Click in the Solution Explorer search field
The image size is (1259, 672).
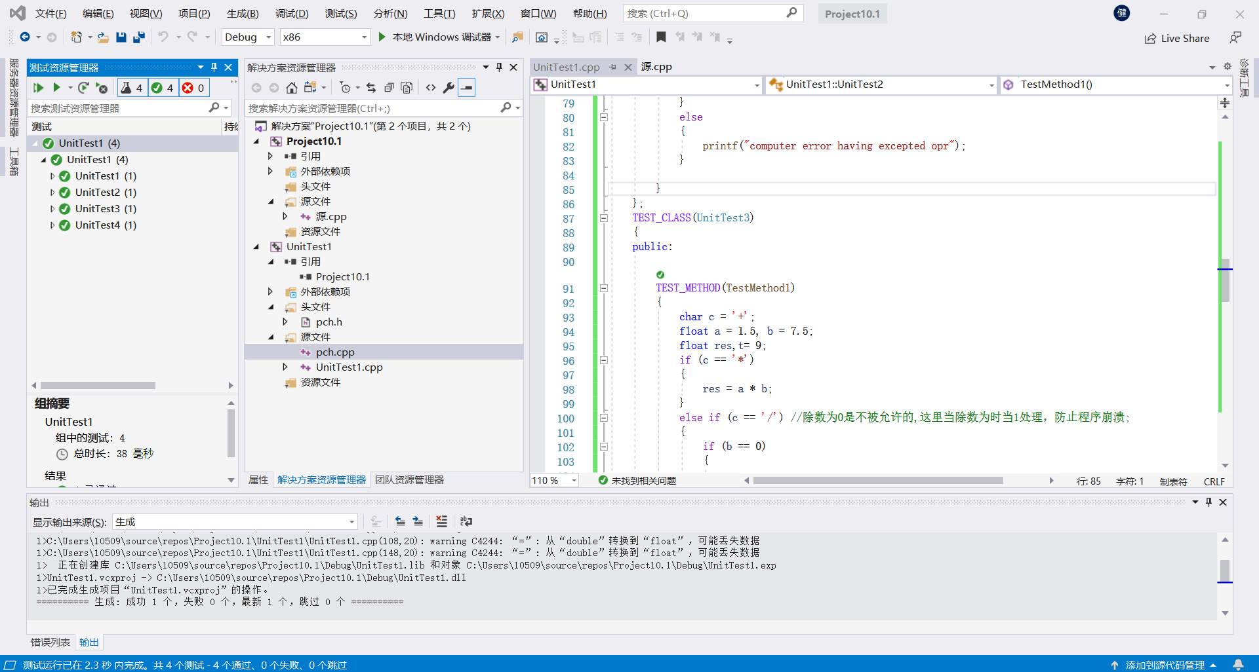pyautogui.click(x=372, y=108)
